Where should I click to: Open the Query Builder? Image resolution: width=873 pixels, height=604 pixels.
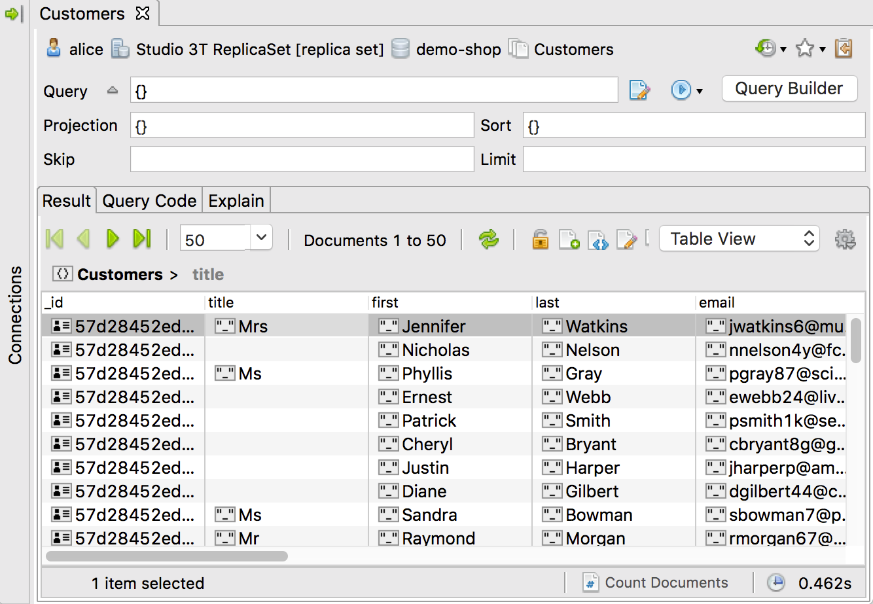pyautogui.click(x=789, y=89)
